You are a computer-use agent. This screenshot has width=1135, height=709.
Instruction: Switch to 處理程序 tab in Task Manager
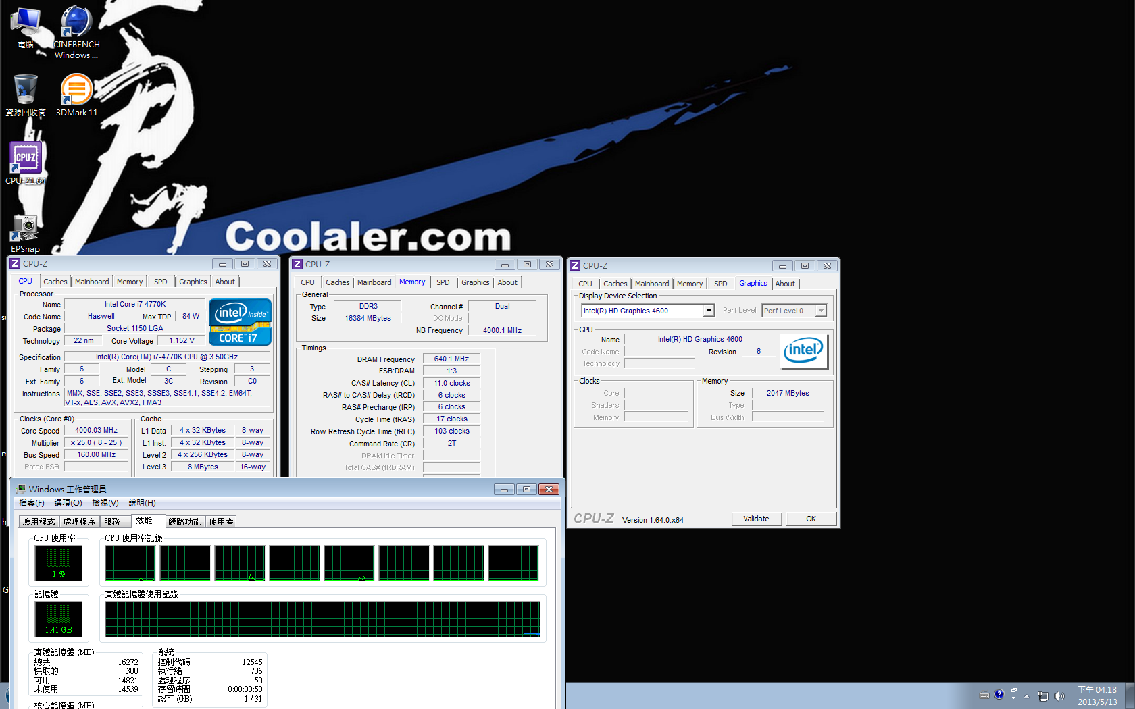pyautogui.click(x=80, y=521)
